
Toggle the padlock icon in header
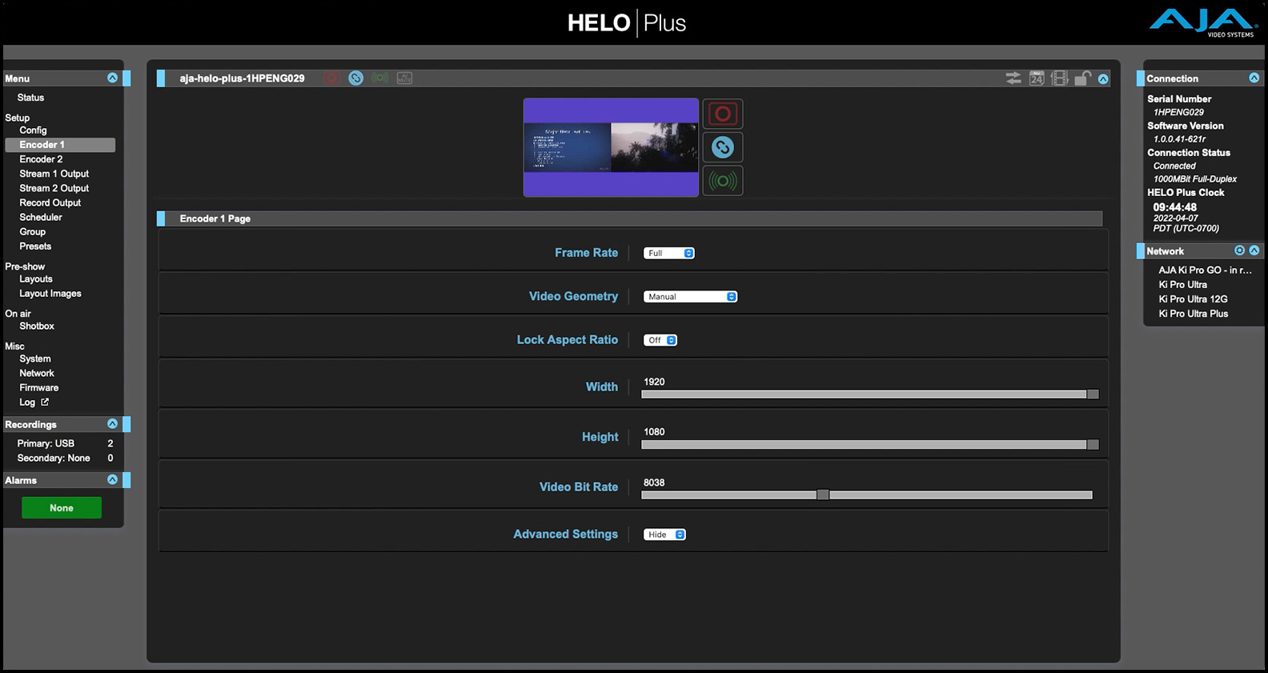point(1081,78)
